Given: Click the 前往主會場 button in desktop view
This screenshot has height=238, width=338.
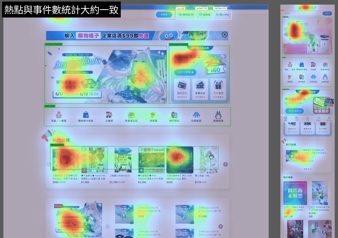Looking at the screenshot, I should 185,72.
